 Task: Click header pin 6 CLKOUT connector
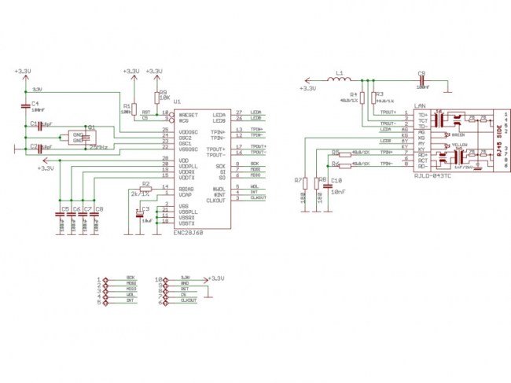(x=164, y=300)
